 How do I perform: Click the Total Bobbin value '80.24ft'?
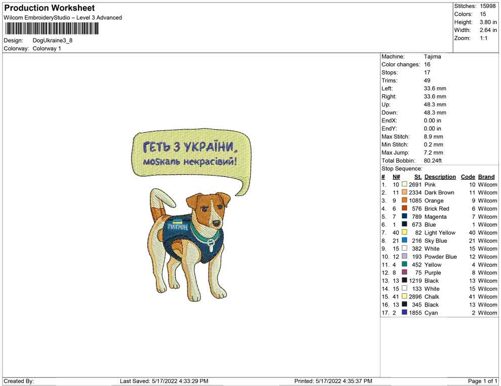click(433, 161)
